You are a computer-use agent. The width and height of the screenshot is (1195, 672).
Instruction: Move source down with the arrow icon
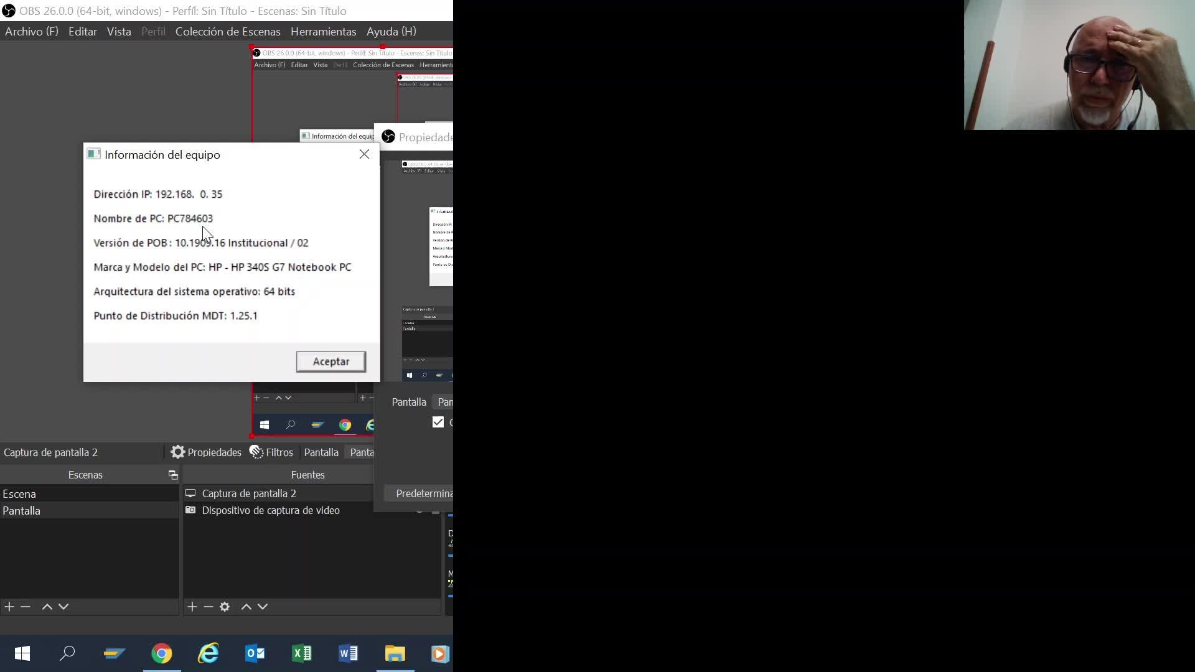[263, 607]
